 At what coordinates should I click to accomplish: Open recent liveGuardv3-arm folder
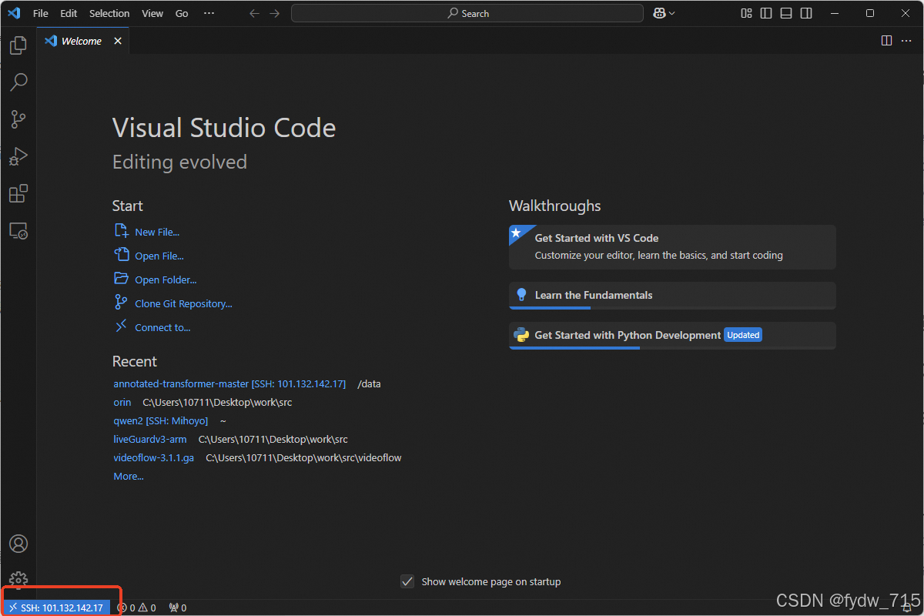pos(150,439)
